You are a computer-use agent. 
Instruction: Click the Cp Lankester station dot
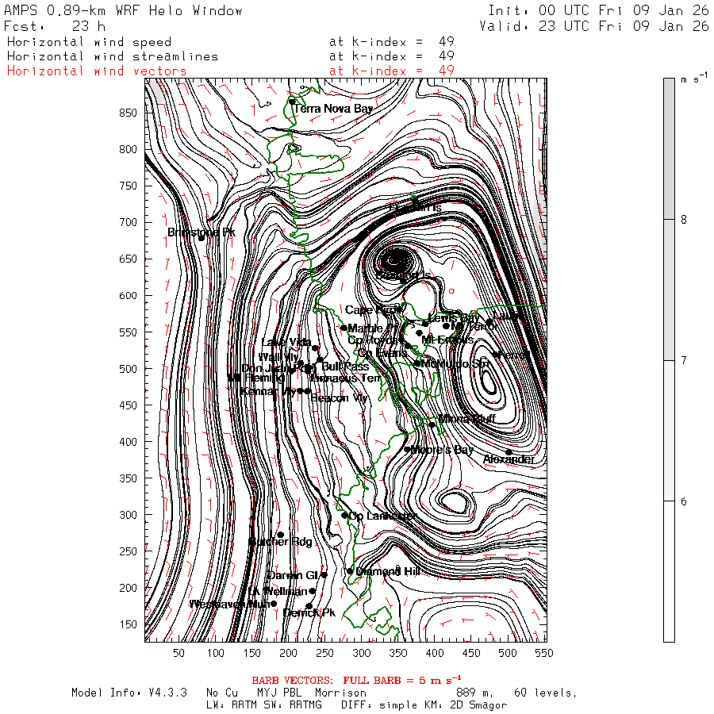pos(344,516)
